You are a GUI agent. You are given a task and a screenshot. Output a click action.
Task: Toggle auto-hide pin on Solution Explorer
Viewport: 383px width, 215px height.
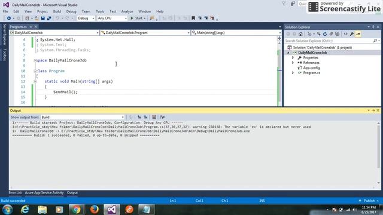coord(373,27)
